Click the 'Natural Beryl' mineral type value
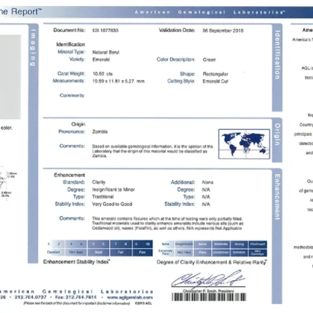The height and width of the screenshot is (313, 313). tap(105, 52)
